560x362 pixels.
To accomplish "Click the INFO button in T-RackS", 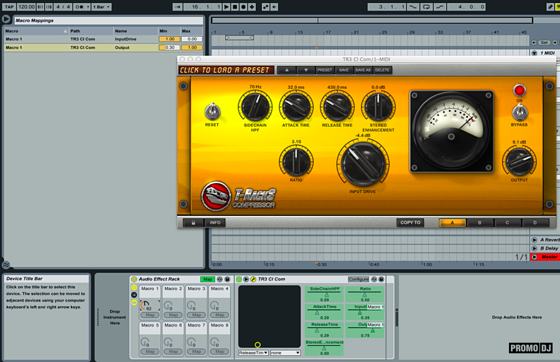I will pos(215,223).
